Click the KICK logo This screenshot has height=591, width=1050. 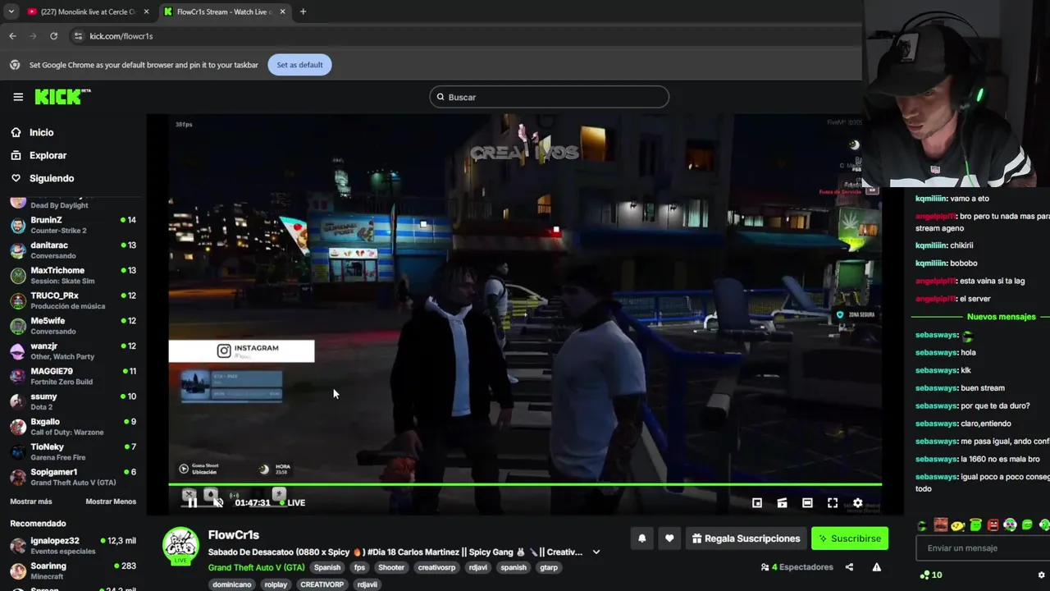coord(62,97)
